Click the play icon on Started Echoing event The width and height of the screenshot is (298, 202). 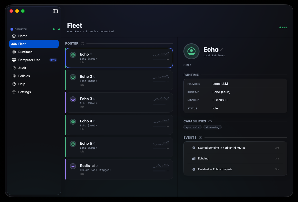coord(194,148)
